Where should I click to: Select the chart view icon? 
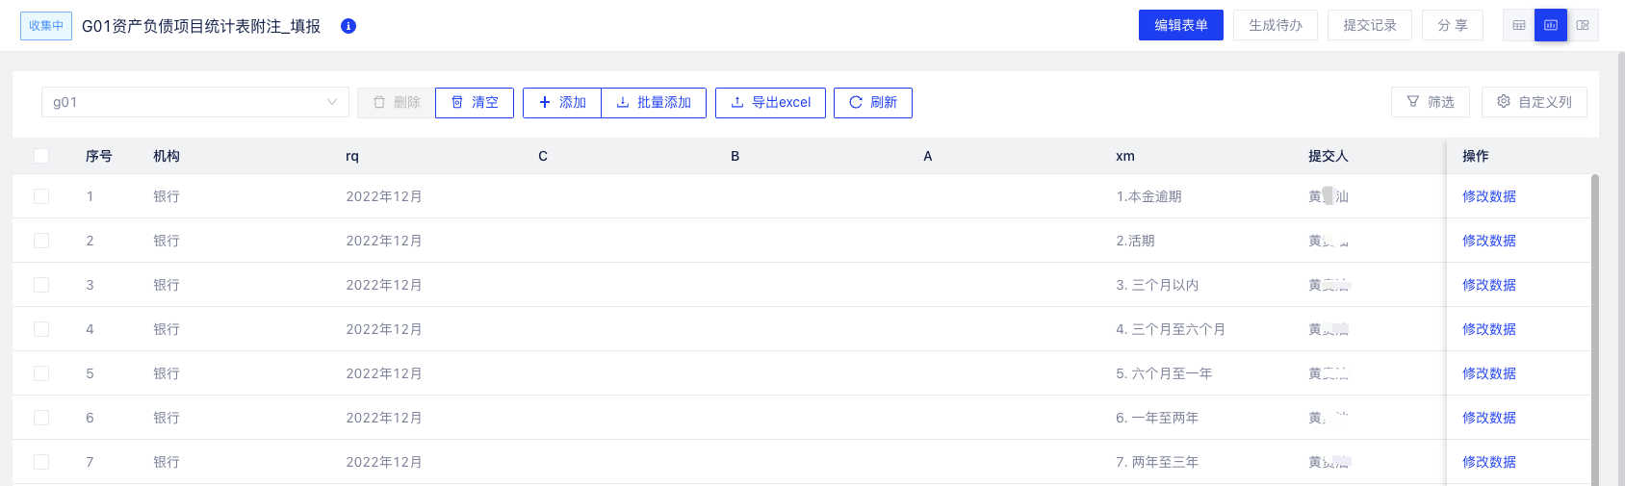1551,25
